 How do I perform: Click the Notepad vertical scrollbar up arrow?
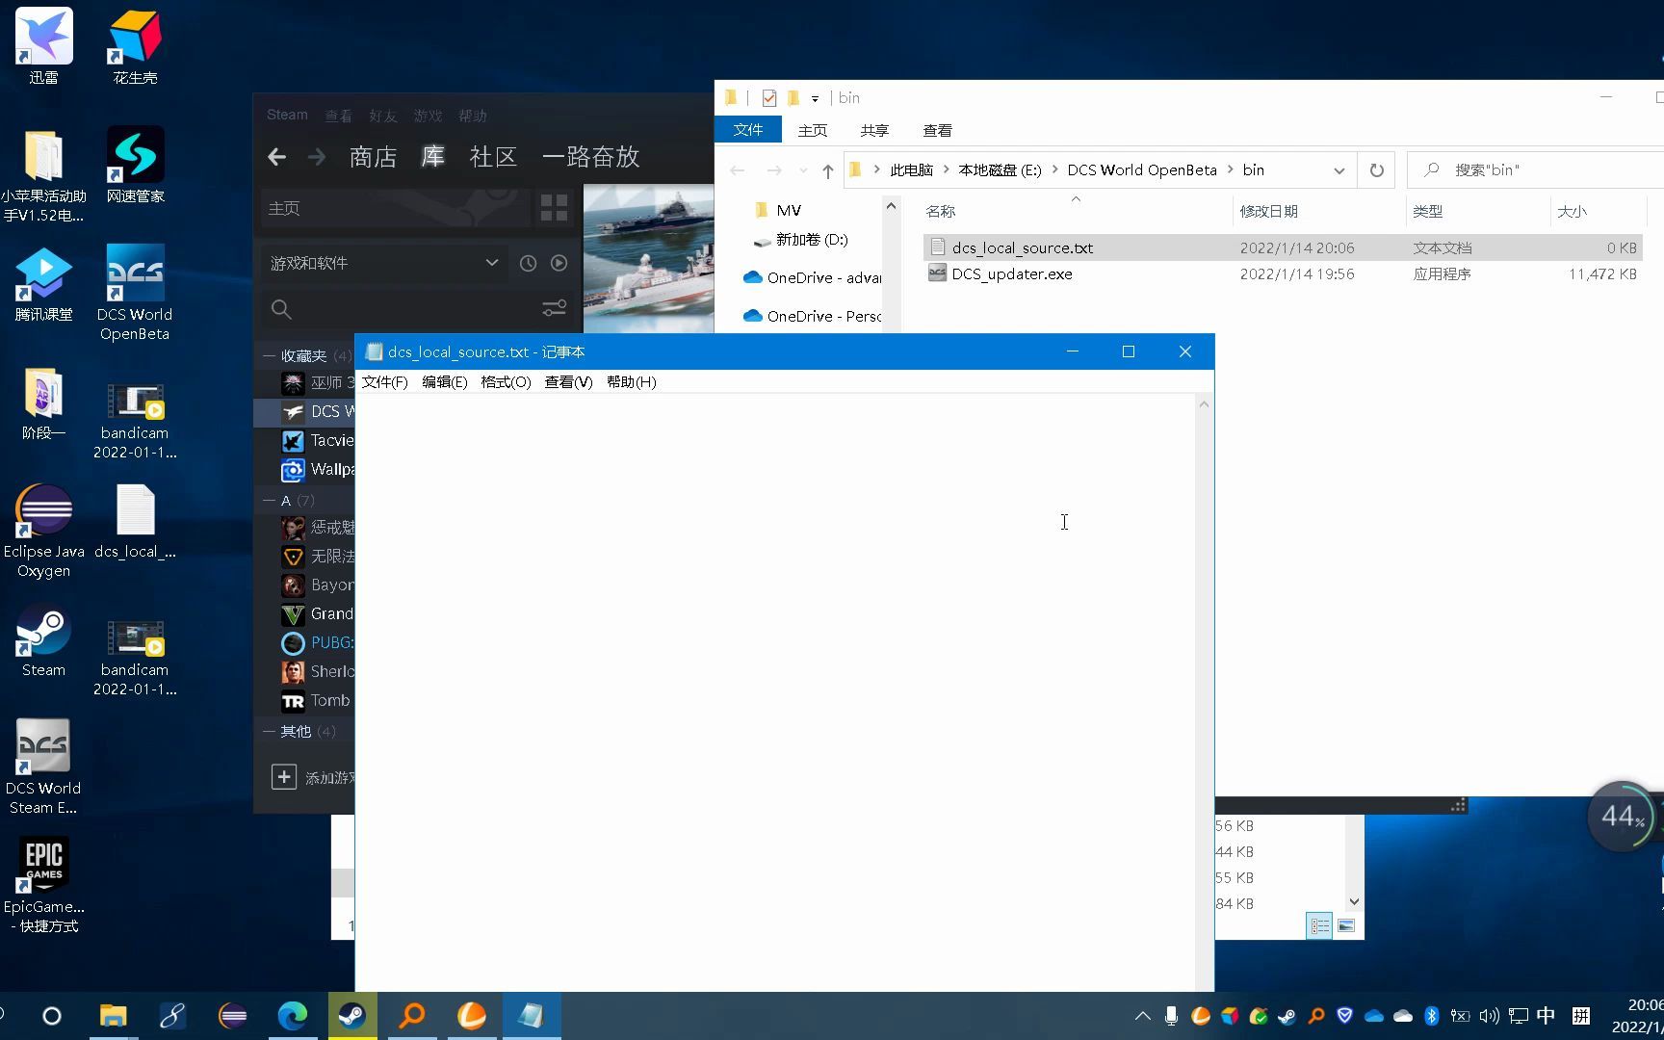click(x=1204, y=404)
